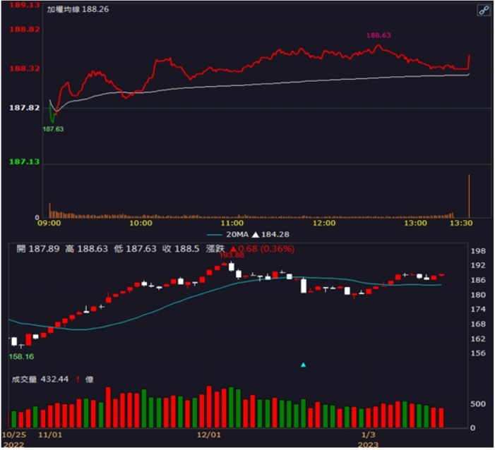Viewport: 495px width, 450px height.
Task: Click the 13:00 time axis label
Action: [416, 224]
